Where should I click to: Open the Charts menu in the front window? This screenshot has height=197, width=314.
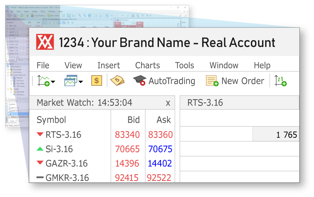pos(148,66)
